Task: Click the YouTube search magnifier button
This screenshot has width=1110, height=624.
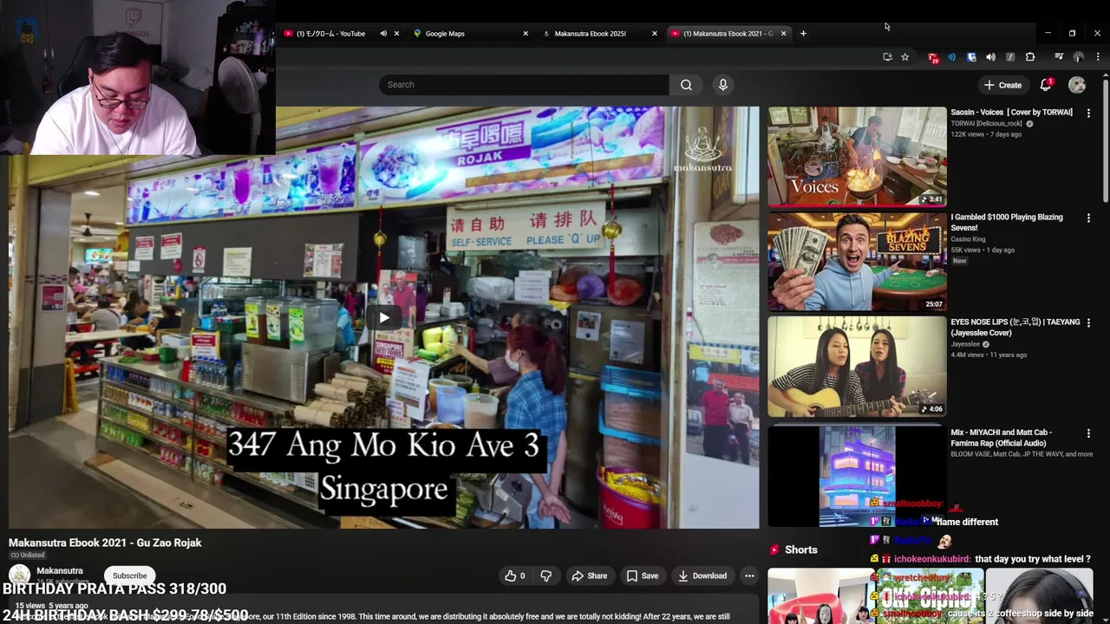Action: click(686, 85)
